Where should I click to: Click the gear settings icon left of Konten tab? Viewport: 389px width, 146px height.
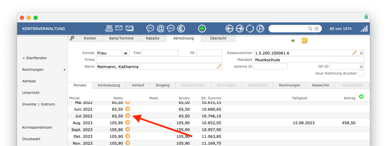point(72,38)
